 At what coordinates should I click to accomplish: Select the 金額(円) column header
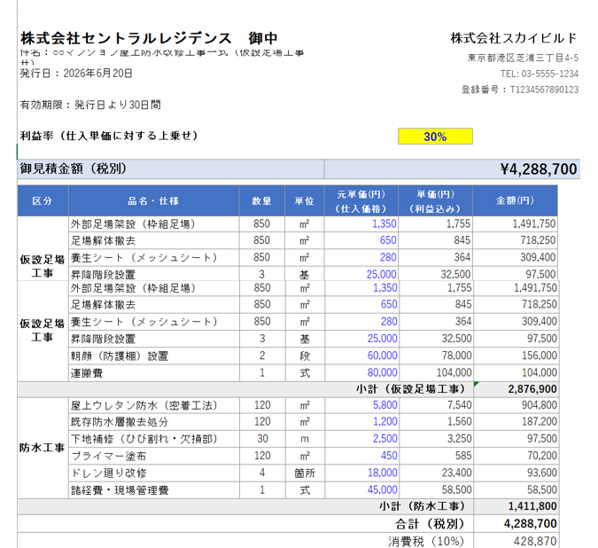click(x=516, y=200)
